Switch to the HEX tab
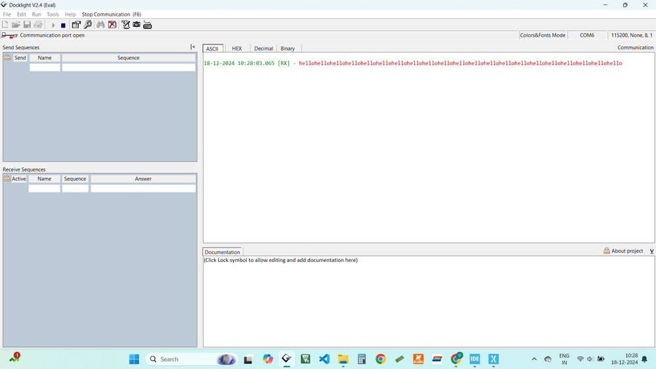The height and width of the screenshot is (369, 656). click(237, 49)
